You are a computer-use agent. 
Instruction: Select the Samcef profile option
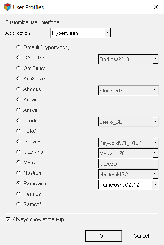(19, 204)
